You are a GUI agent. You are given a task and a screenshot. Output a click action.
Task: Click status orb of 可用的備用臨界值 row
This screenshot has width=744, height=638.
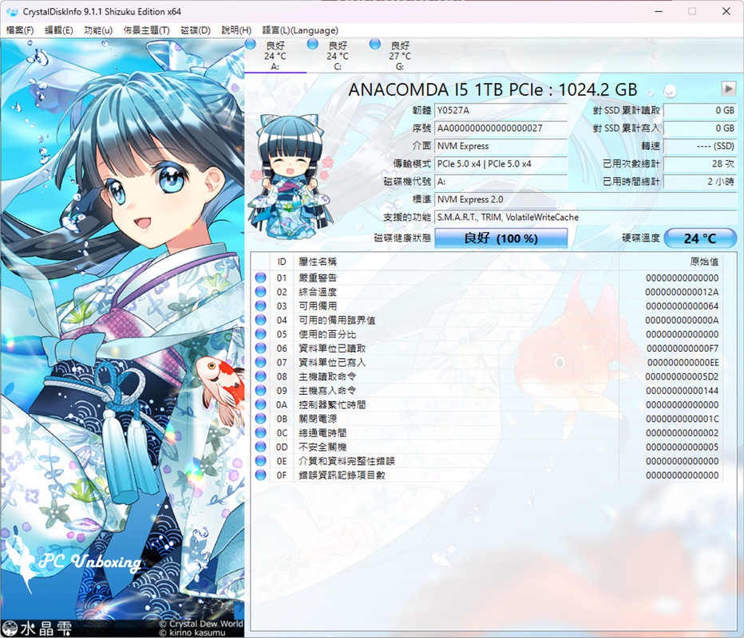click(x=260, y=320)
